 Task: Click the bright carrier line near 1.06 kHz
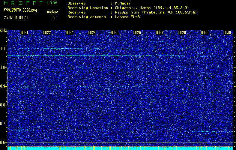120,56
